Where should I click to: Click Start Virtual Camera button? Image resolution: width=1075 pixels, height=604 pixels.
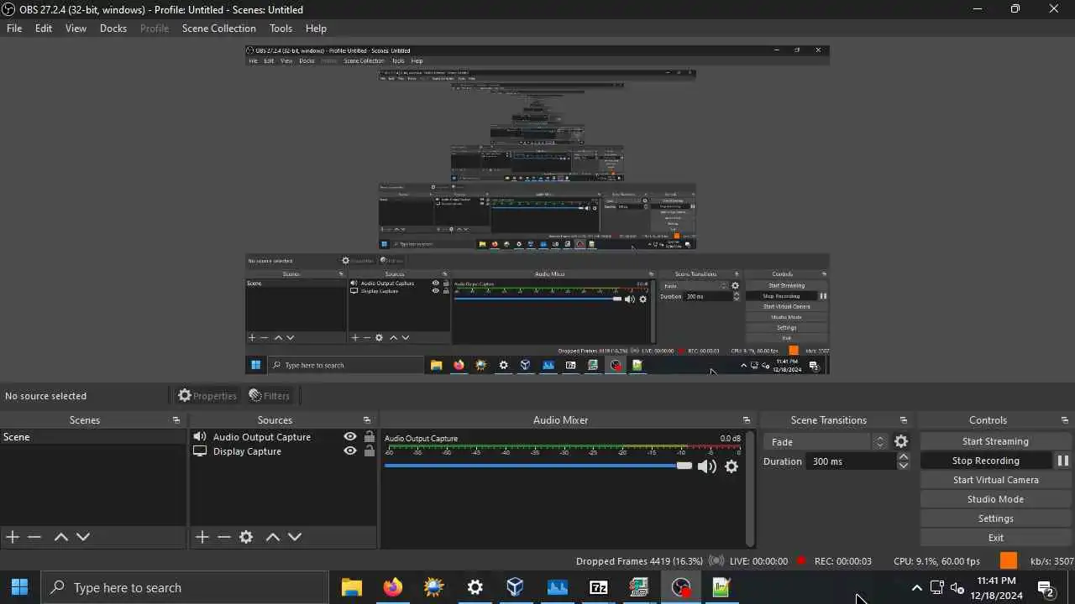[x=995, y=480]
